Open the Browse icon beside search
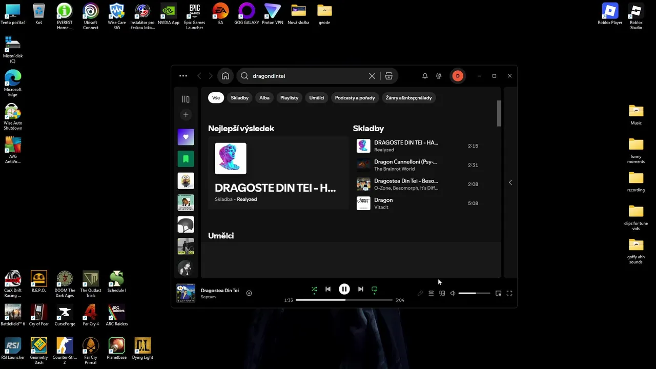656x369 pixels. point(389,76)
